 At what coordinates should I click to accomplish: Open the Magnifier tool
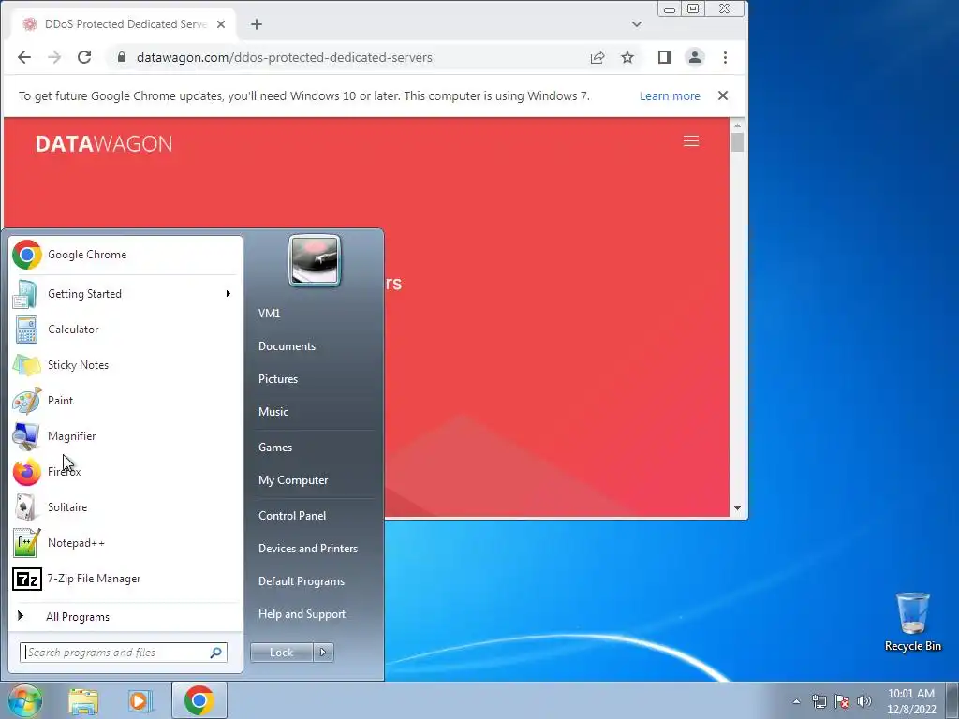125,436
